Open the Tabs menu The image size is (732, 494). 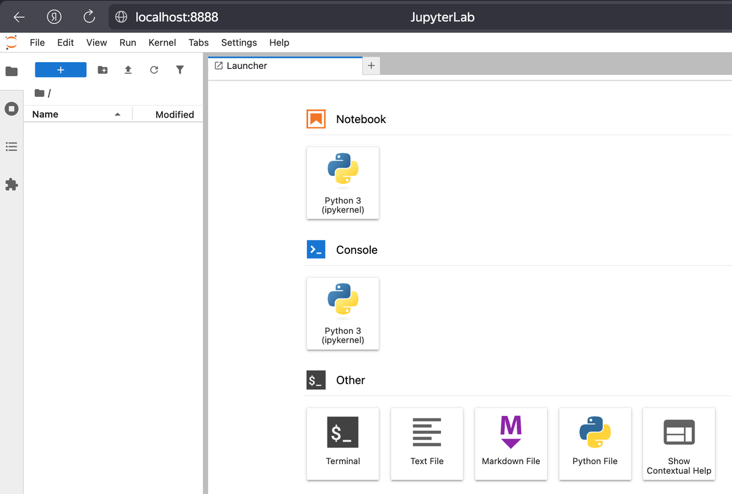point(199,43)
